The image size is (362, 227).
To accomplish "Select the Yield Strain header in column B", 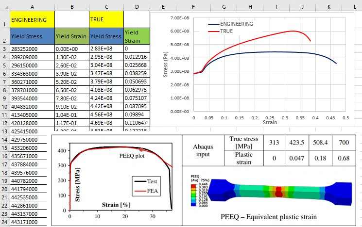I will (x=72, y=36).
